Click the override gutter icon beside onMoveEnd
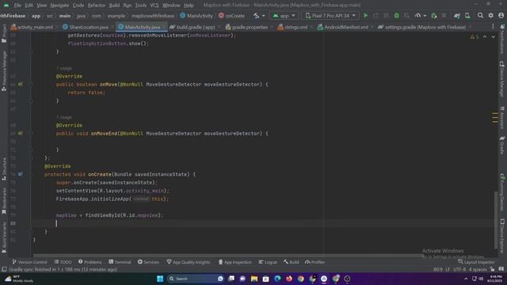 click(x=21, y=133)
